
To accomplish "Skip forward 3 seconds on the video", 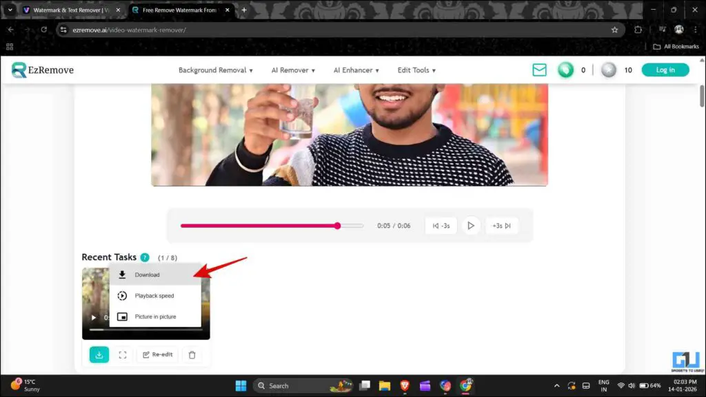I will pos(502,225).
